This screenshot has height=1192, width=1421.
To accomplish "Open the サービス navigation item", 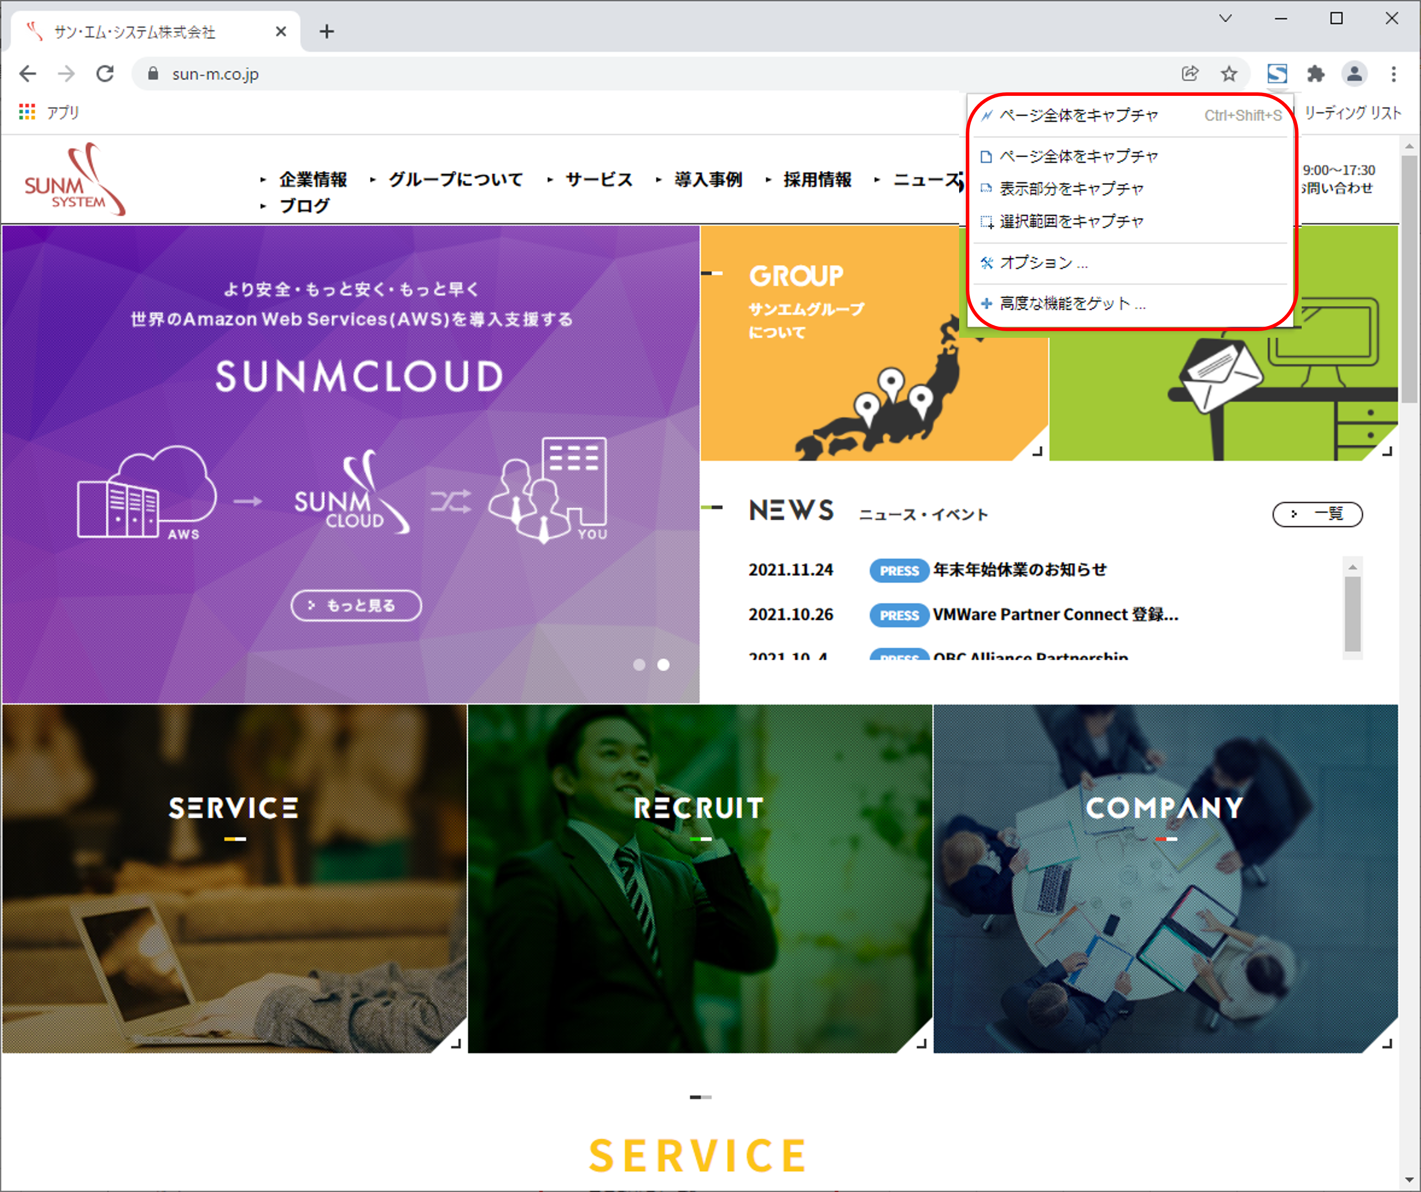I will click(599, 179).
